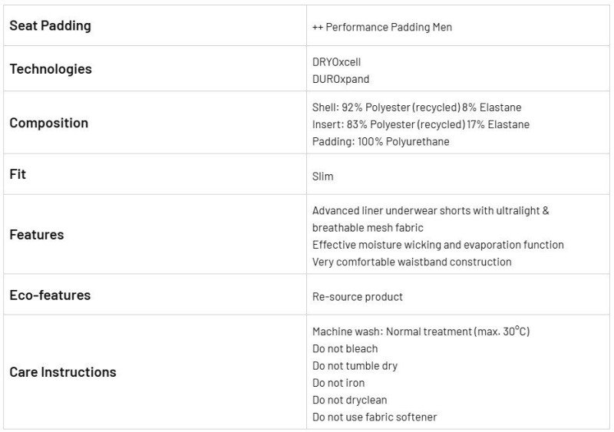
Task: Click the Insert 83% Polyester line
Action: click(421, 124)
